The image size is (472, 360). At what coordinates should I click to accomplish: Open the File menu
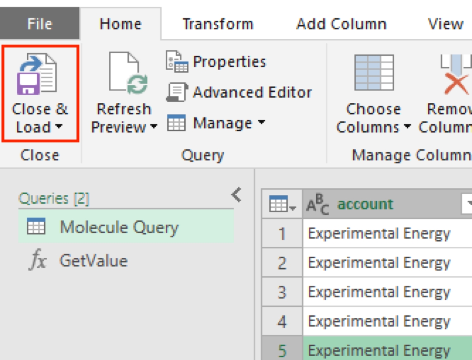click(x=40, y=24)
